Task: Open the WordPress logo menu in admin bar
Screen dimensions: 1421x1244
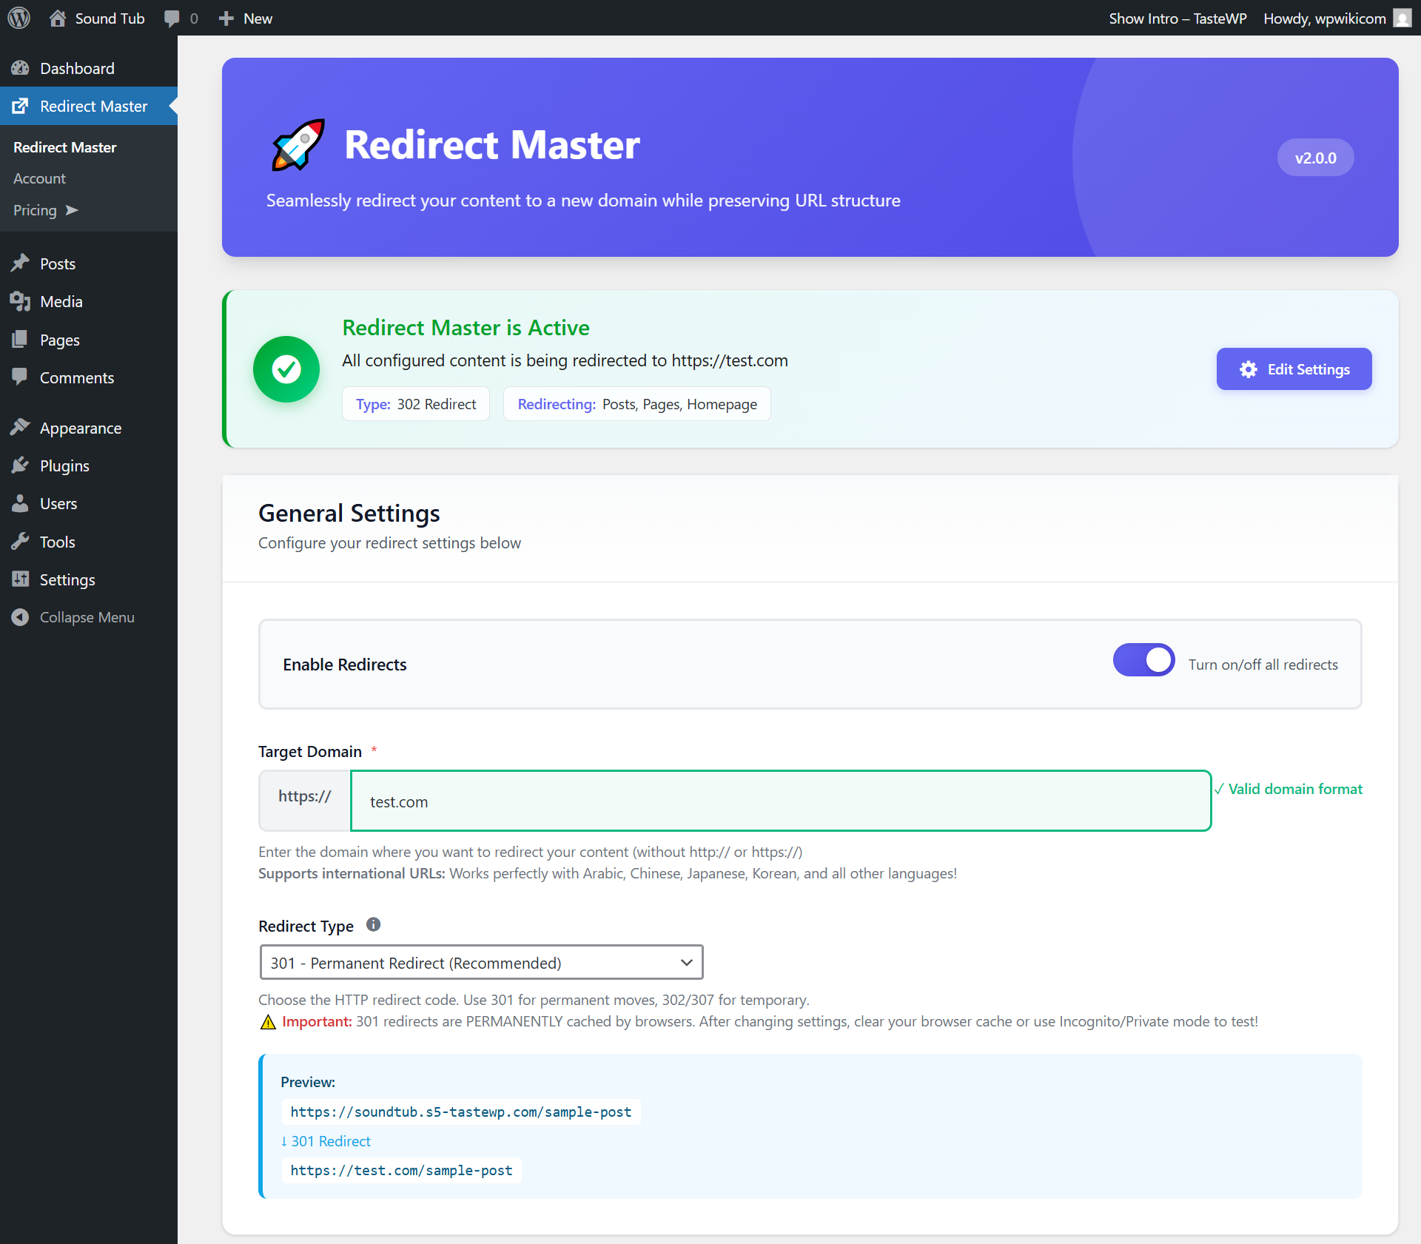Action: pyautogui.click(x=19, y=18)
